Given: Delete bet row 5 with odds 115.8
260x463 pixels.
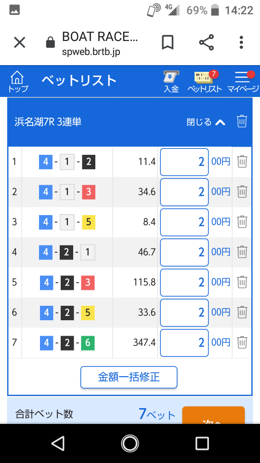Looking at the screenshot, I should [242, 282].
